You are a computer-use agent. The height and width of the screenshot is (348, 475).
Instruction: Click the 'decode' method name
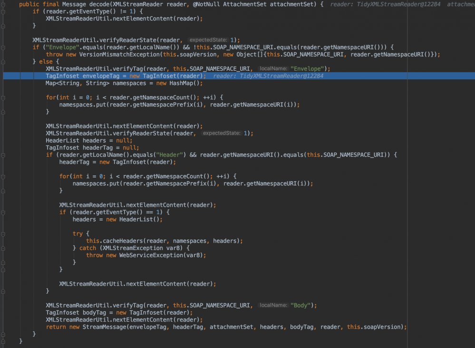99,4
